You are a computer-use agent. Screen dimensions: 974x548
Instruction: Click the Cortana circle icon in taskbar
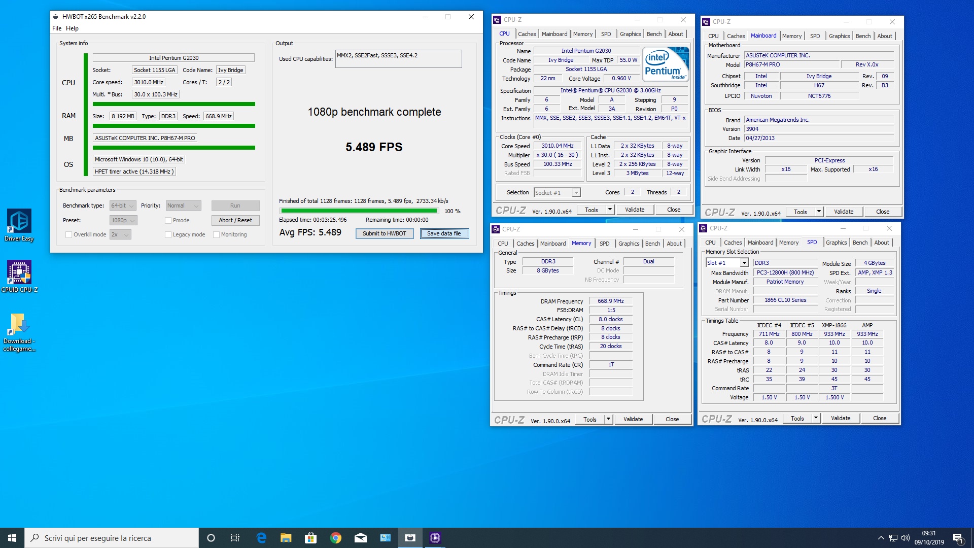(x=211, y=538)
